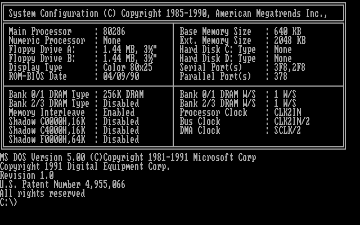This screenshot has width=360, height=225.
Task: Select the Main Processor label
Action: (40, 31)
